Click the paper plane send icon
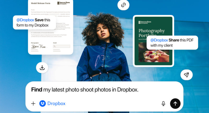This screenshot has height=113, width=209. tap(186, 75)
